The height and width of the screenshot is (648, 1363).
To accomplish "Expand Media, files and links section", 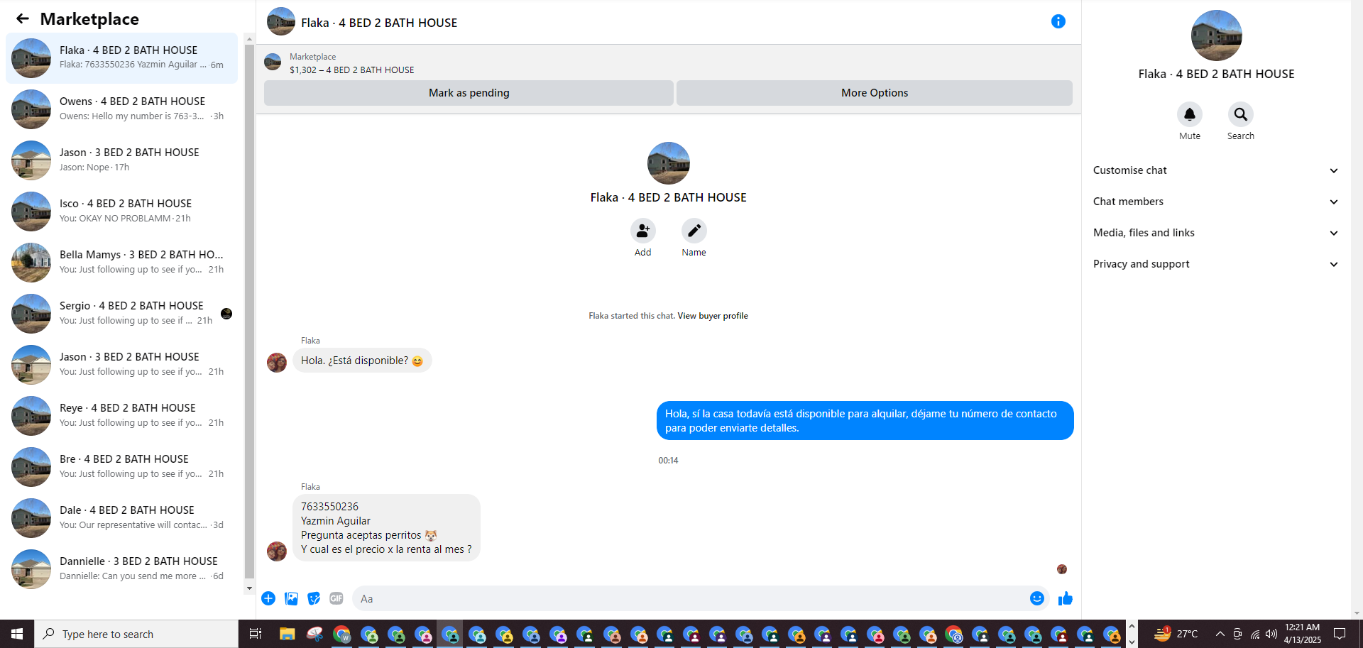I will (x=1215, y=233).
